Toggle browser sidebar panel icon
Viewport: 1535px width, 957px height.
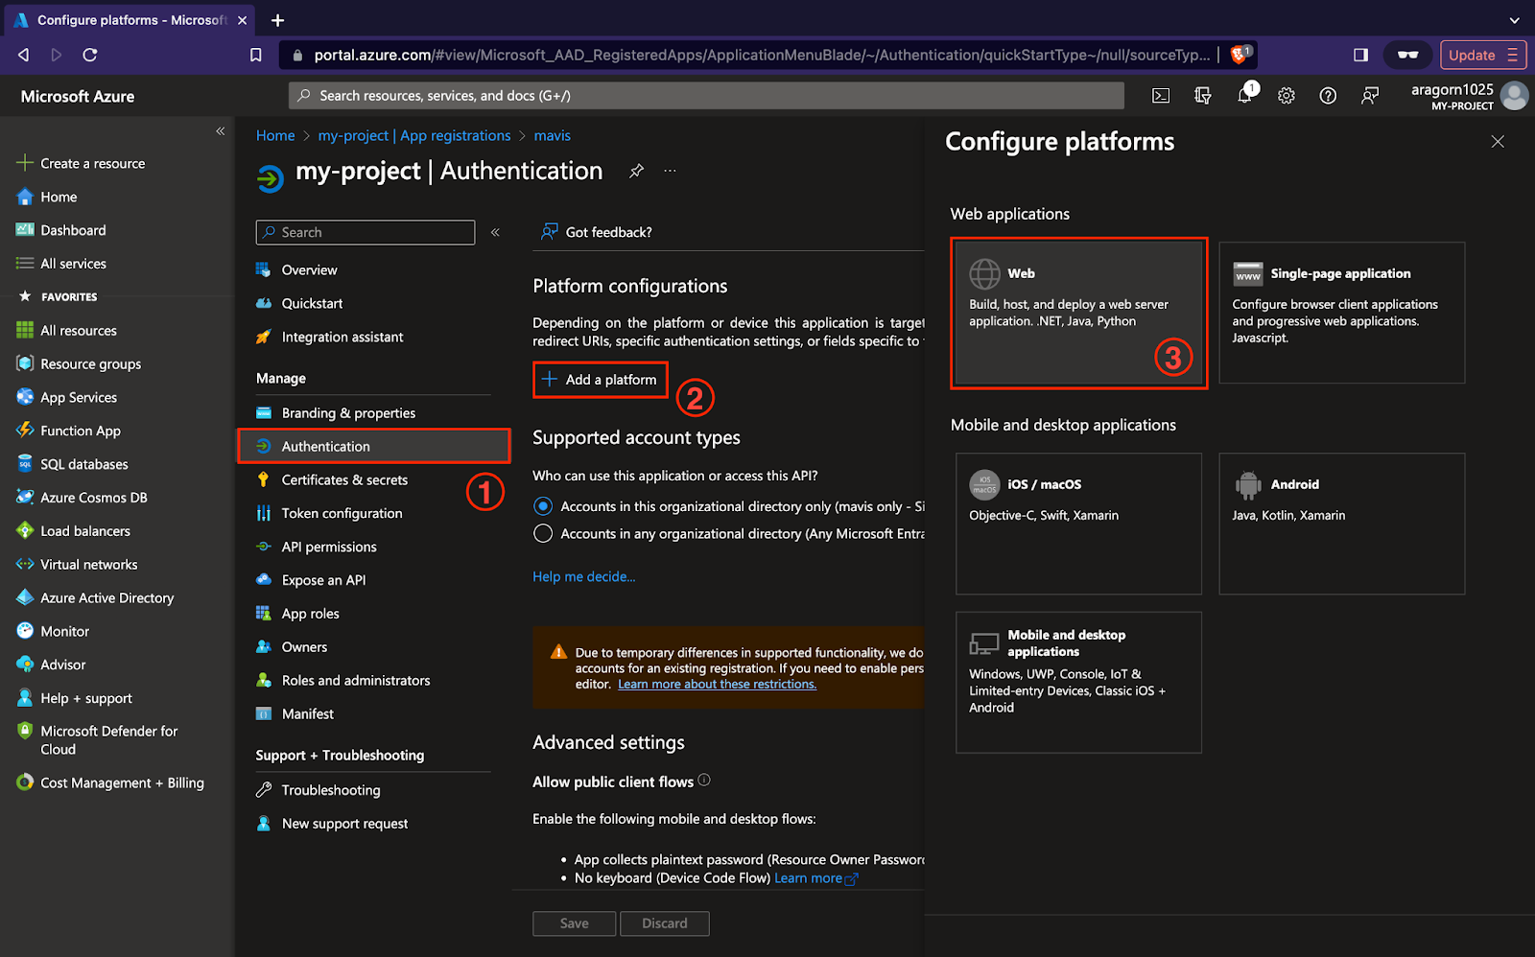[x=1360, y=55]
